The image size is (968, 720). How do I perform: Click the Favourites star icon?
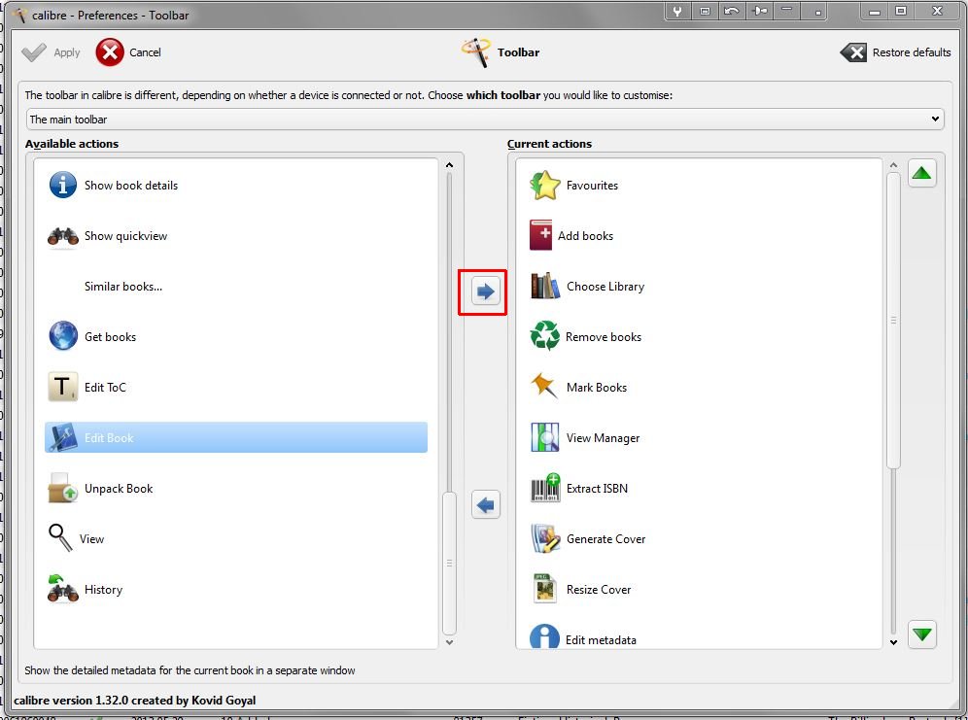click(545, 185)
